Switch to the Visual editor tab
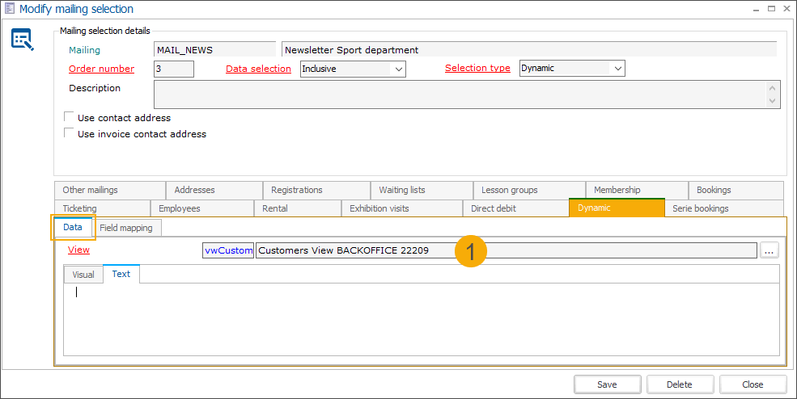Image resolution: width=797 pixels, height=399 pixels. pos(83,275)
